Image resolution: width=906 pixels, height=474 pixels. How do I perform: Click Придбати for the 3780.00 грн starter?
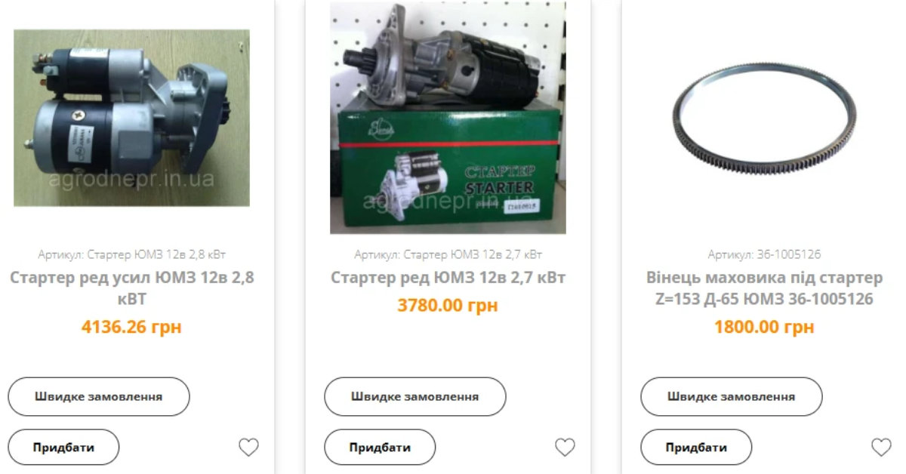pyautogui.click(x=381, y=447)
